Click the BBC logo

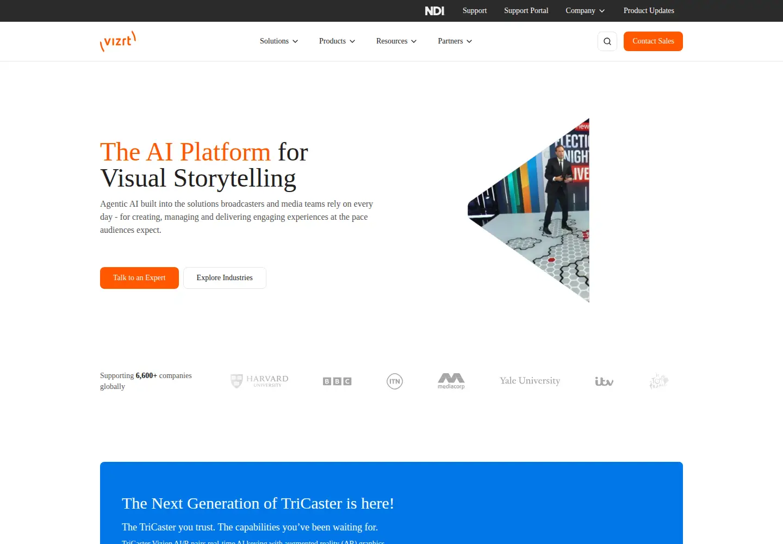pos(337,381)
